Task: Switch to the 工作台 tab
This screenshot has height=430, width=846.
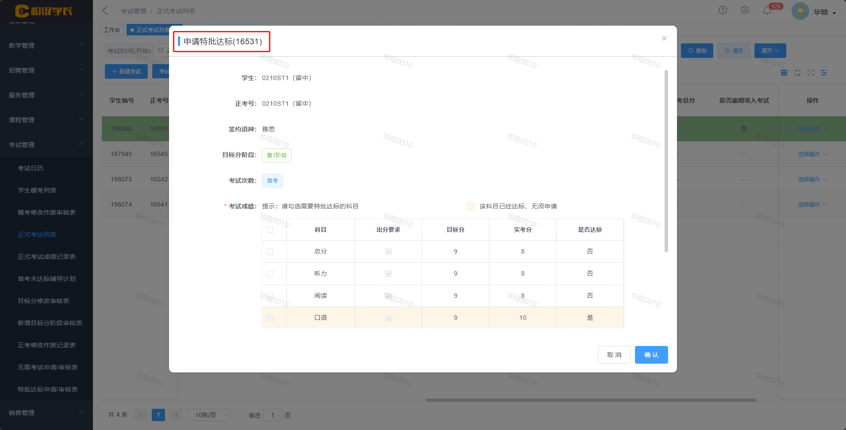Action: click(x=112, y=29)
